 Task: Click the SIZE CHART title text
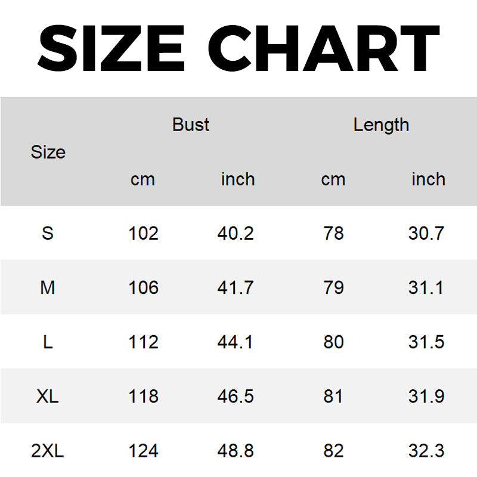click(238, 48)
